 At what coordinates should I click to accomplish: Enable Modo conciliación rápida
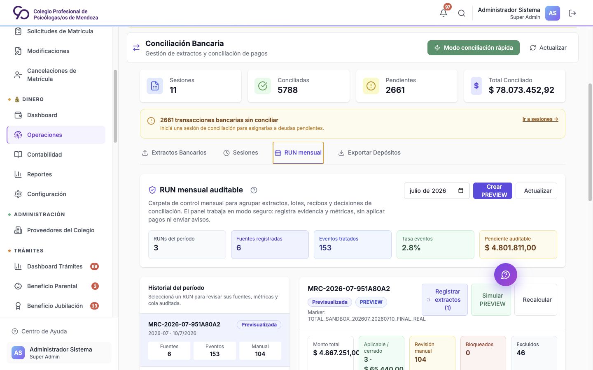pos(474,48)
